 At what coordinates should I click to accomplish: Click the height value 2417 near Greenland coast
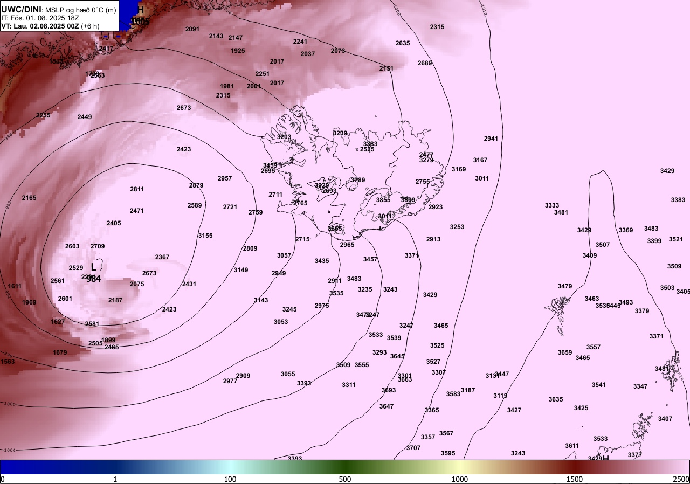click(106, 49)
